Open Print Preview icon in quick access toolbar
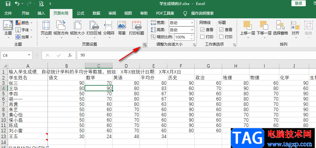Screen dimensions: 316x148 (41, 4)
